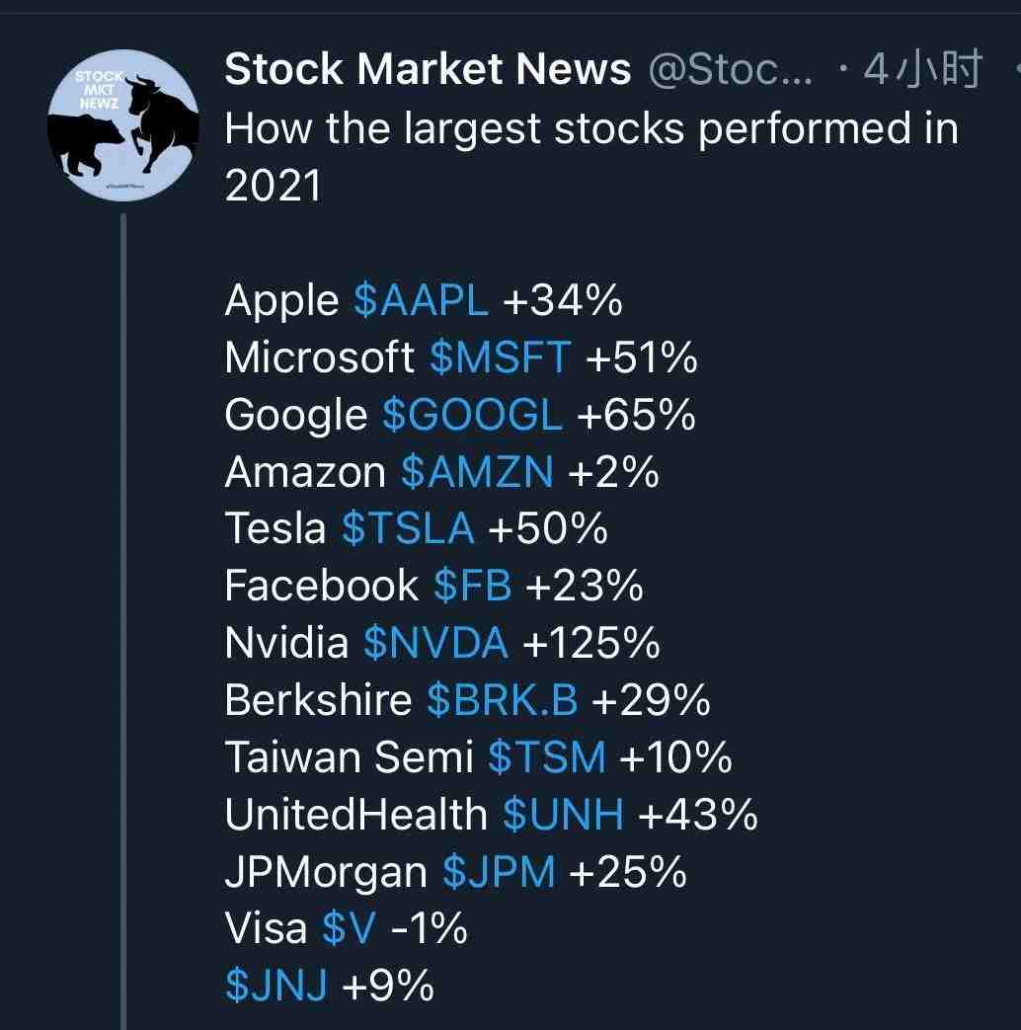Screen dimensions: 1021x1030
Task: Tap the $TSM cashtag
Action: tap(547, 757)
